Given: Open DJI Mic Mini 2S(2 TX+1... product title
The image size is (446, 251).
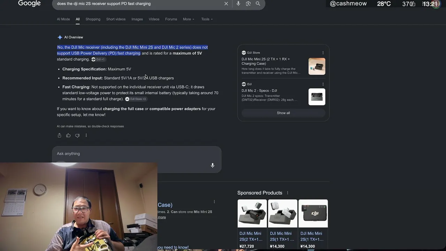Looking at the screenshot, I should pos(251,236).
